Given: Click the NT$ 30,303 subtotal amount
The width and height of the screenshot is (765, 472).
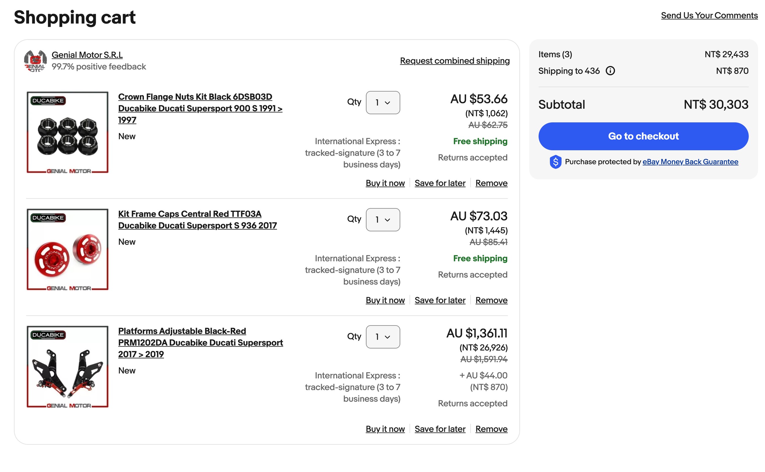Looking at the screenshot, I should pyautogui.click(x=716, y=104).
